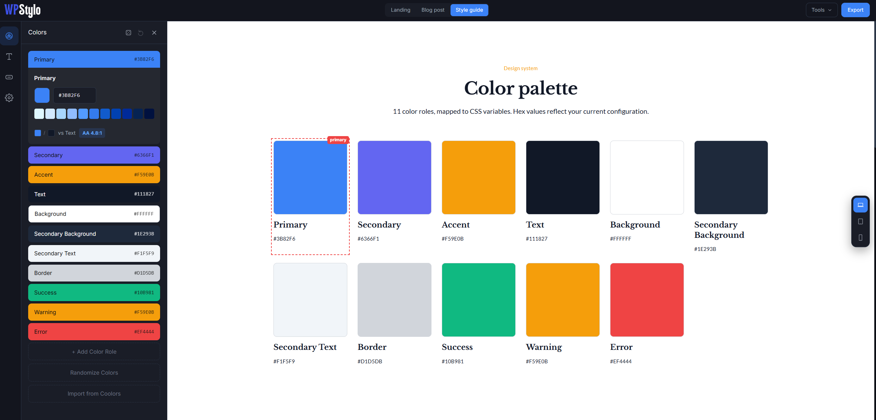Select the Primary swatch in the palette preview
This screenshot has height=420, width=876.
click(310, 177)
